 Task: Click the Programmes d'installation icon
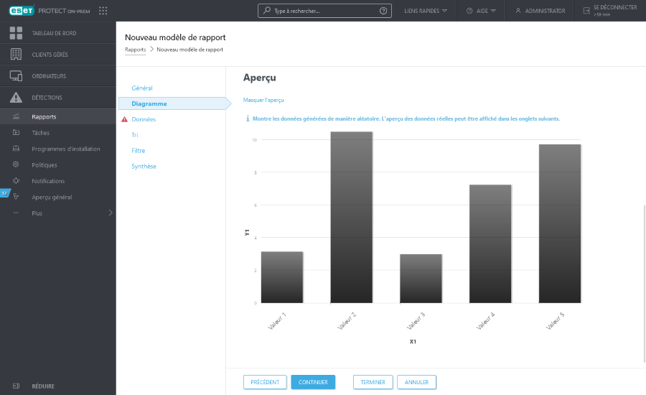[x=16, y=149]
